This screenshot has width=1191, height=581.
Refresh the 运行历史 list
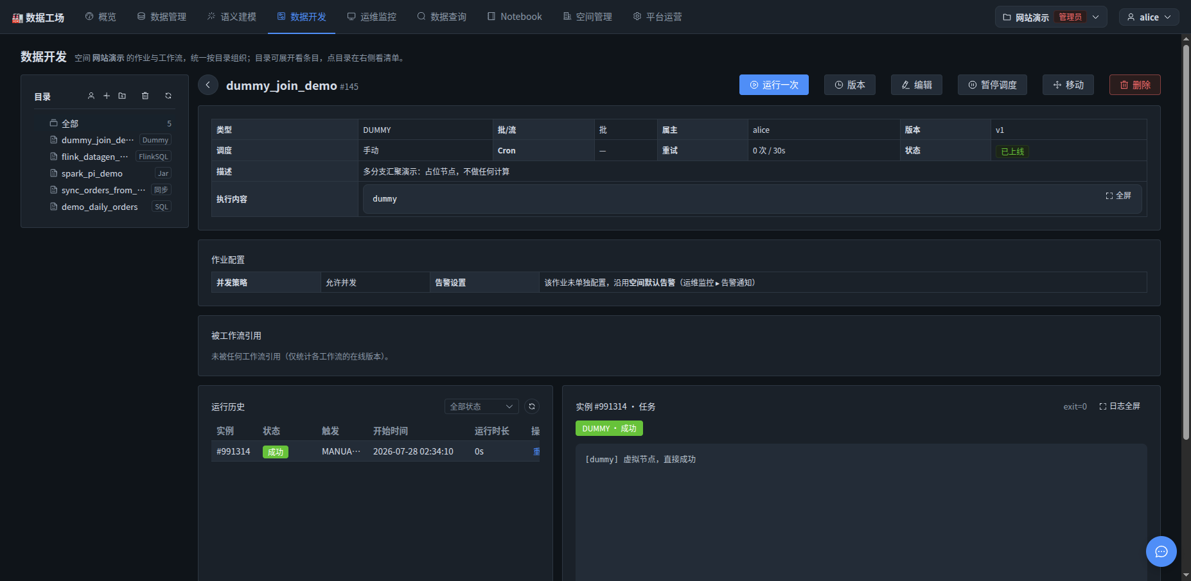pos(532,406)
